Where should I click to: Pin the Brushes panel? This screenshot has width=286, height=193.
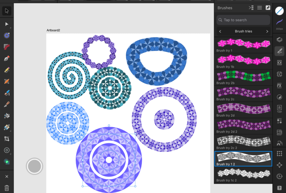pos(268,8)
